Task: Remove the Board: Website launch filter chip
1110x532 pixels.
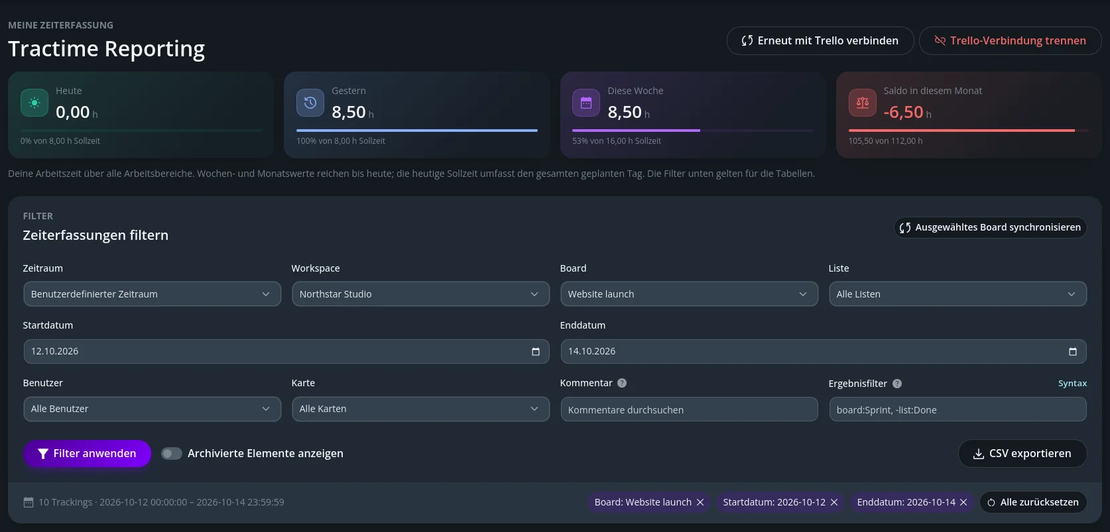Action: point(700,502)
